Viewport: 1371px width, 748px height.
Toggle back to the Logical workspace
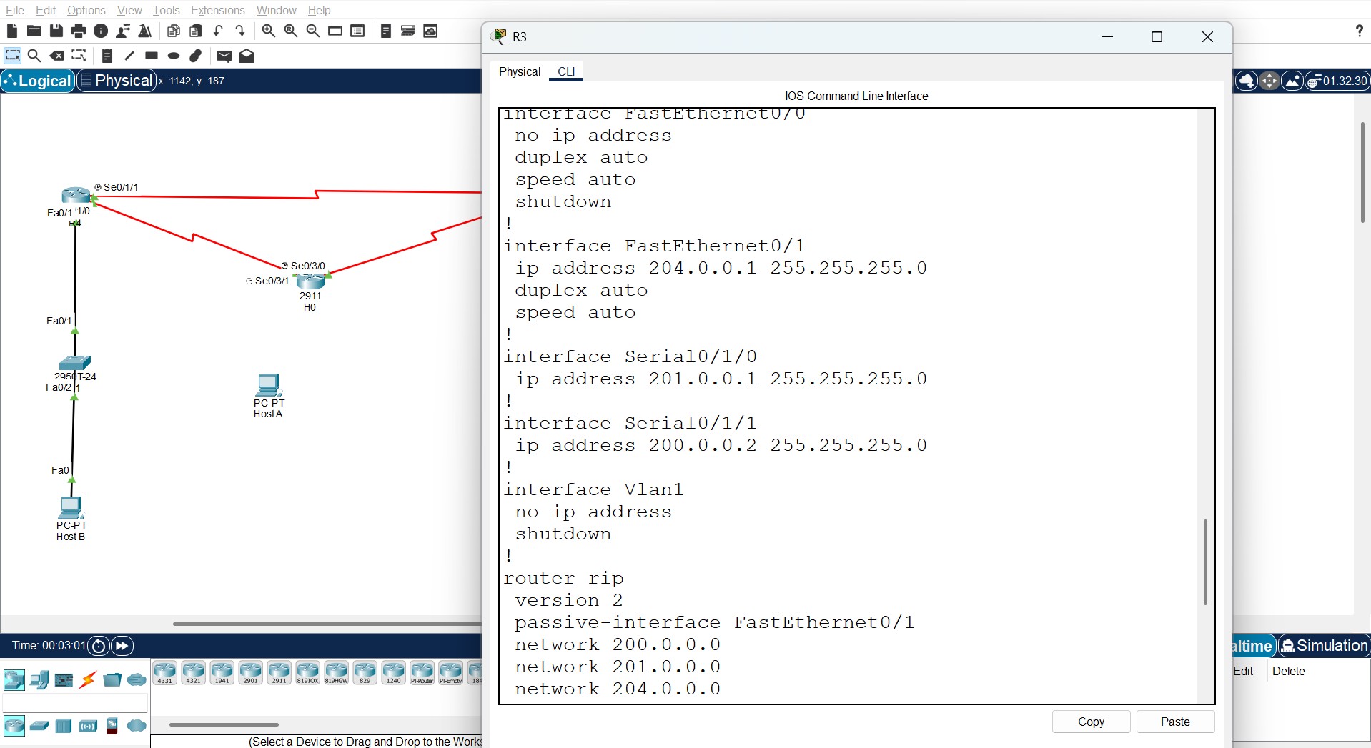point(38,81)
